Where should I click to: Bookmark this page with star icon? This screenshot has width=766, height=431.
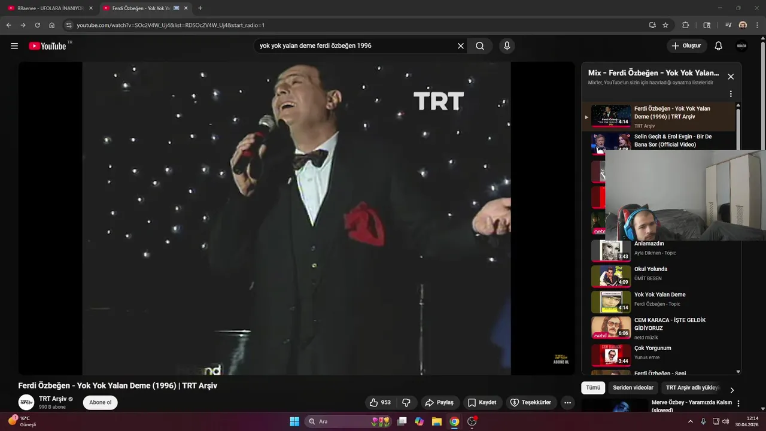coord(665,25)
